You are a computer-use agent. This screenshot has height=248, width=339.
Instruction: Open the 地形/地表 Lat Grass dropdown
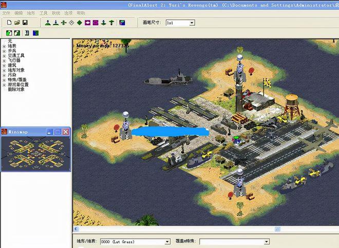[167, 242]
